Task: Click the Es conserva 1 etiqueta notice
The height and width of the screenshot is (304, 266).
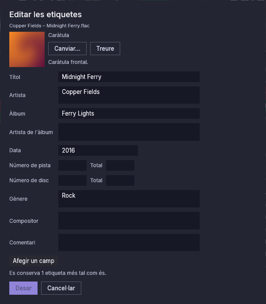Action: (58, 273)
